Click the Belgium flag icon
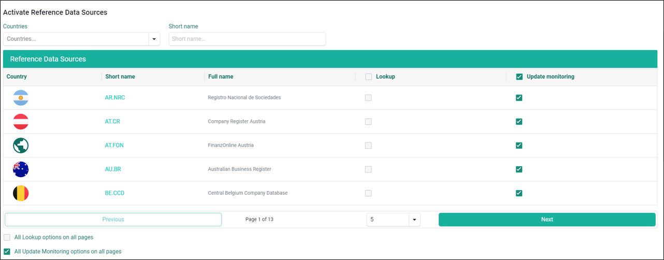The height and width of the screenshot is (260, 664). [x=21, y=193]
